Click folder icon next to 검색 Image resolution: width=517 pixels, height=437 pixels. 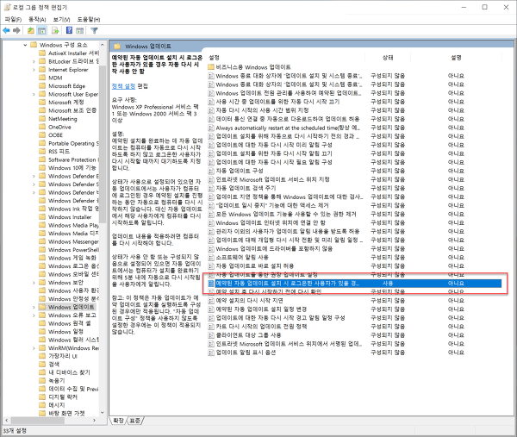(x=42, y=364)
